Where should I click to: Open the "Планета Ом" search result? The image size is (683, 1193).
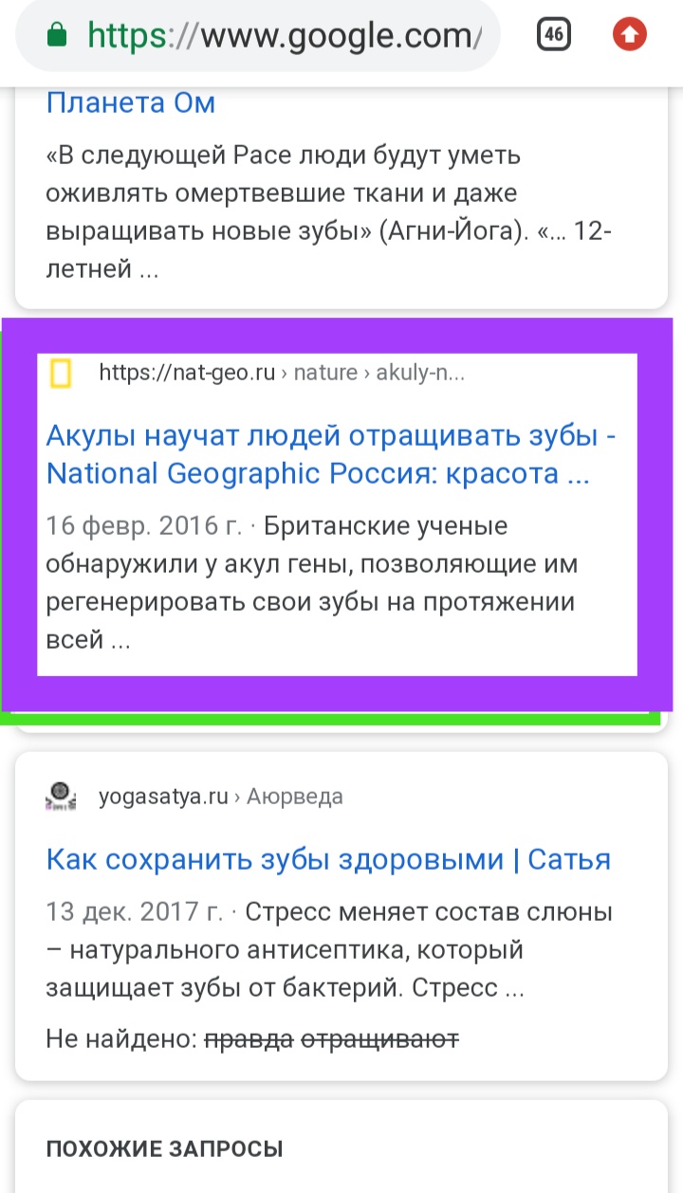click(x=131, y=101)
